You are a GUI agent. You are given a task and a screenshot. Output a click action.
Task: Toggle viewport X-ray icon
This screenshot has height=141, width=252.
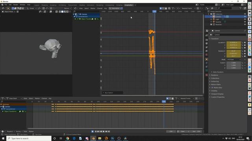(57, 12)
